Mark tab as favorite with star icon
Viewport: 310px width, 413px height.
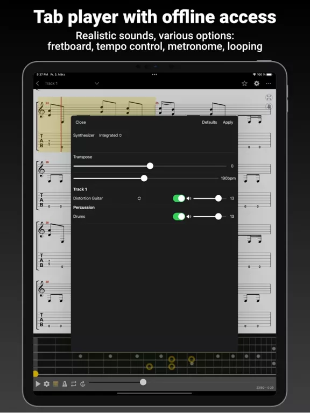coord(244,83)
